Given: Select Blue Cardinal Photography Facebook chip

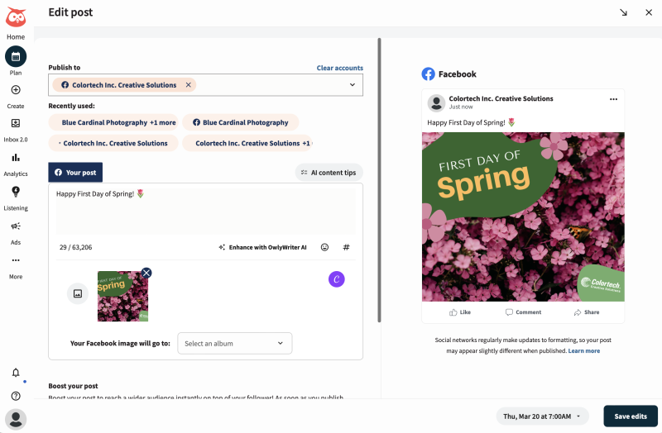Looking at the screenshot, I should coord(241,122).
